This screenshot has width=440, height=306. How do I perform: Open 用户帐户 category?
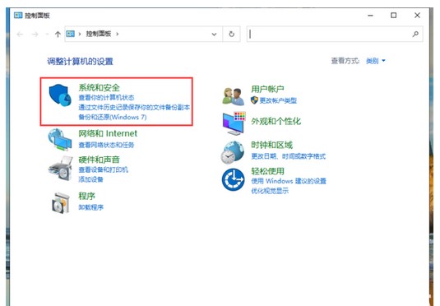pos(268,89)
